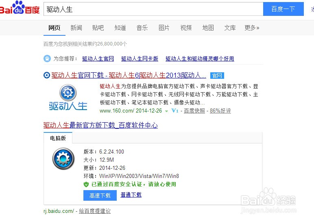Expand the green dropdown arrow after 2014-12-26
This screenshot has height=221, width=314.
pyautogui.click(x=166, y=111)
